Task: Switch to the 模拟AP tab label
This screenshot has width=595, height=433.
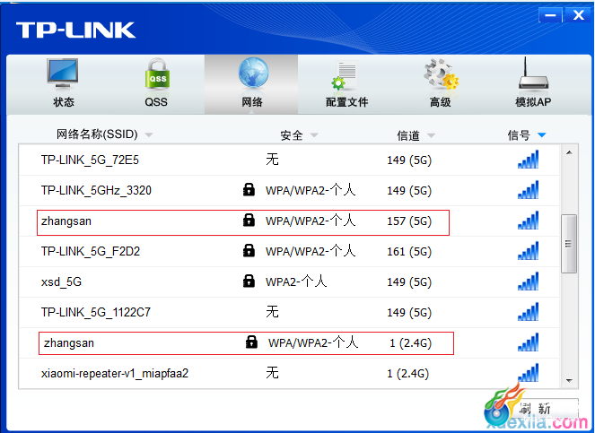Action: (x=533, y=101)
